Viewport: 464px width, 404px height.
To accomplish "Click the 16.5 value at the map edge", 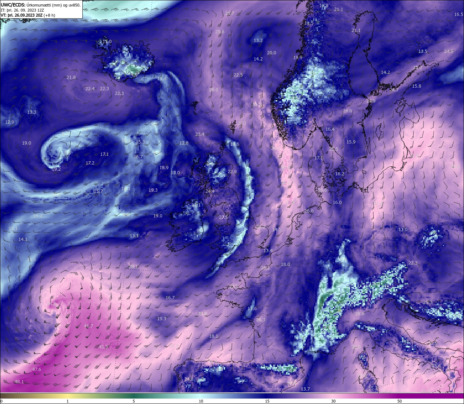I will point(459,14).
